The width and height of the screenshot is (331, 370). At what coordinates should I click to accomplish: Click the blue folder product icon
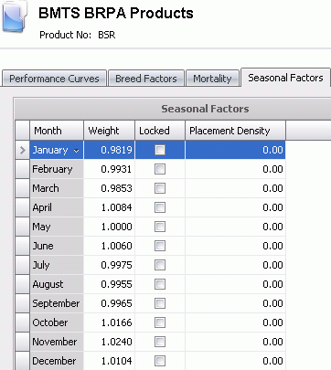pyautogui.click(x=15, y=16)
